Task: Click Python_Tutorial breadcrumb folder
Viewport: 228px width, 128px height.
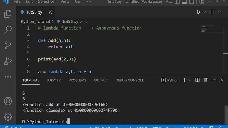Action: [x=35, y=22]
